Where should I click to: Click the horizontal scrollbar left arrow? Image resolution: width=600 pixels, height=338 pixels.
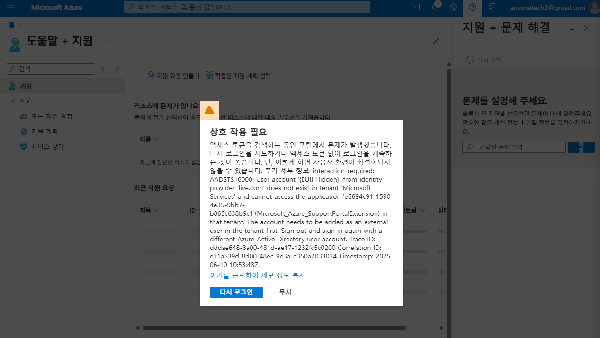coord(138,328)
